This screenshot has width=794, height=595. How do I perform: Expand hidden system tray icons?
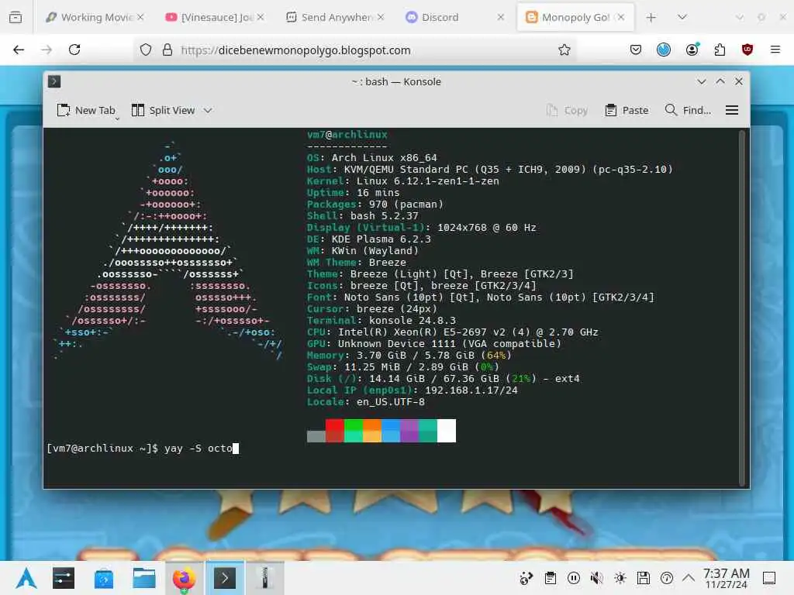(x=689, y=577)
